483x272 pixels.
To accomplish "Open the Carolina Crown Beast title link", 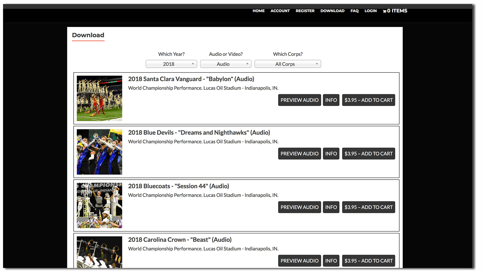I will point(180,240).
